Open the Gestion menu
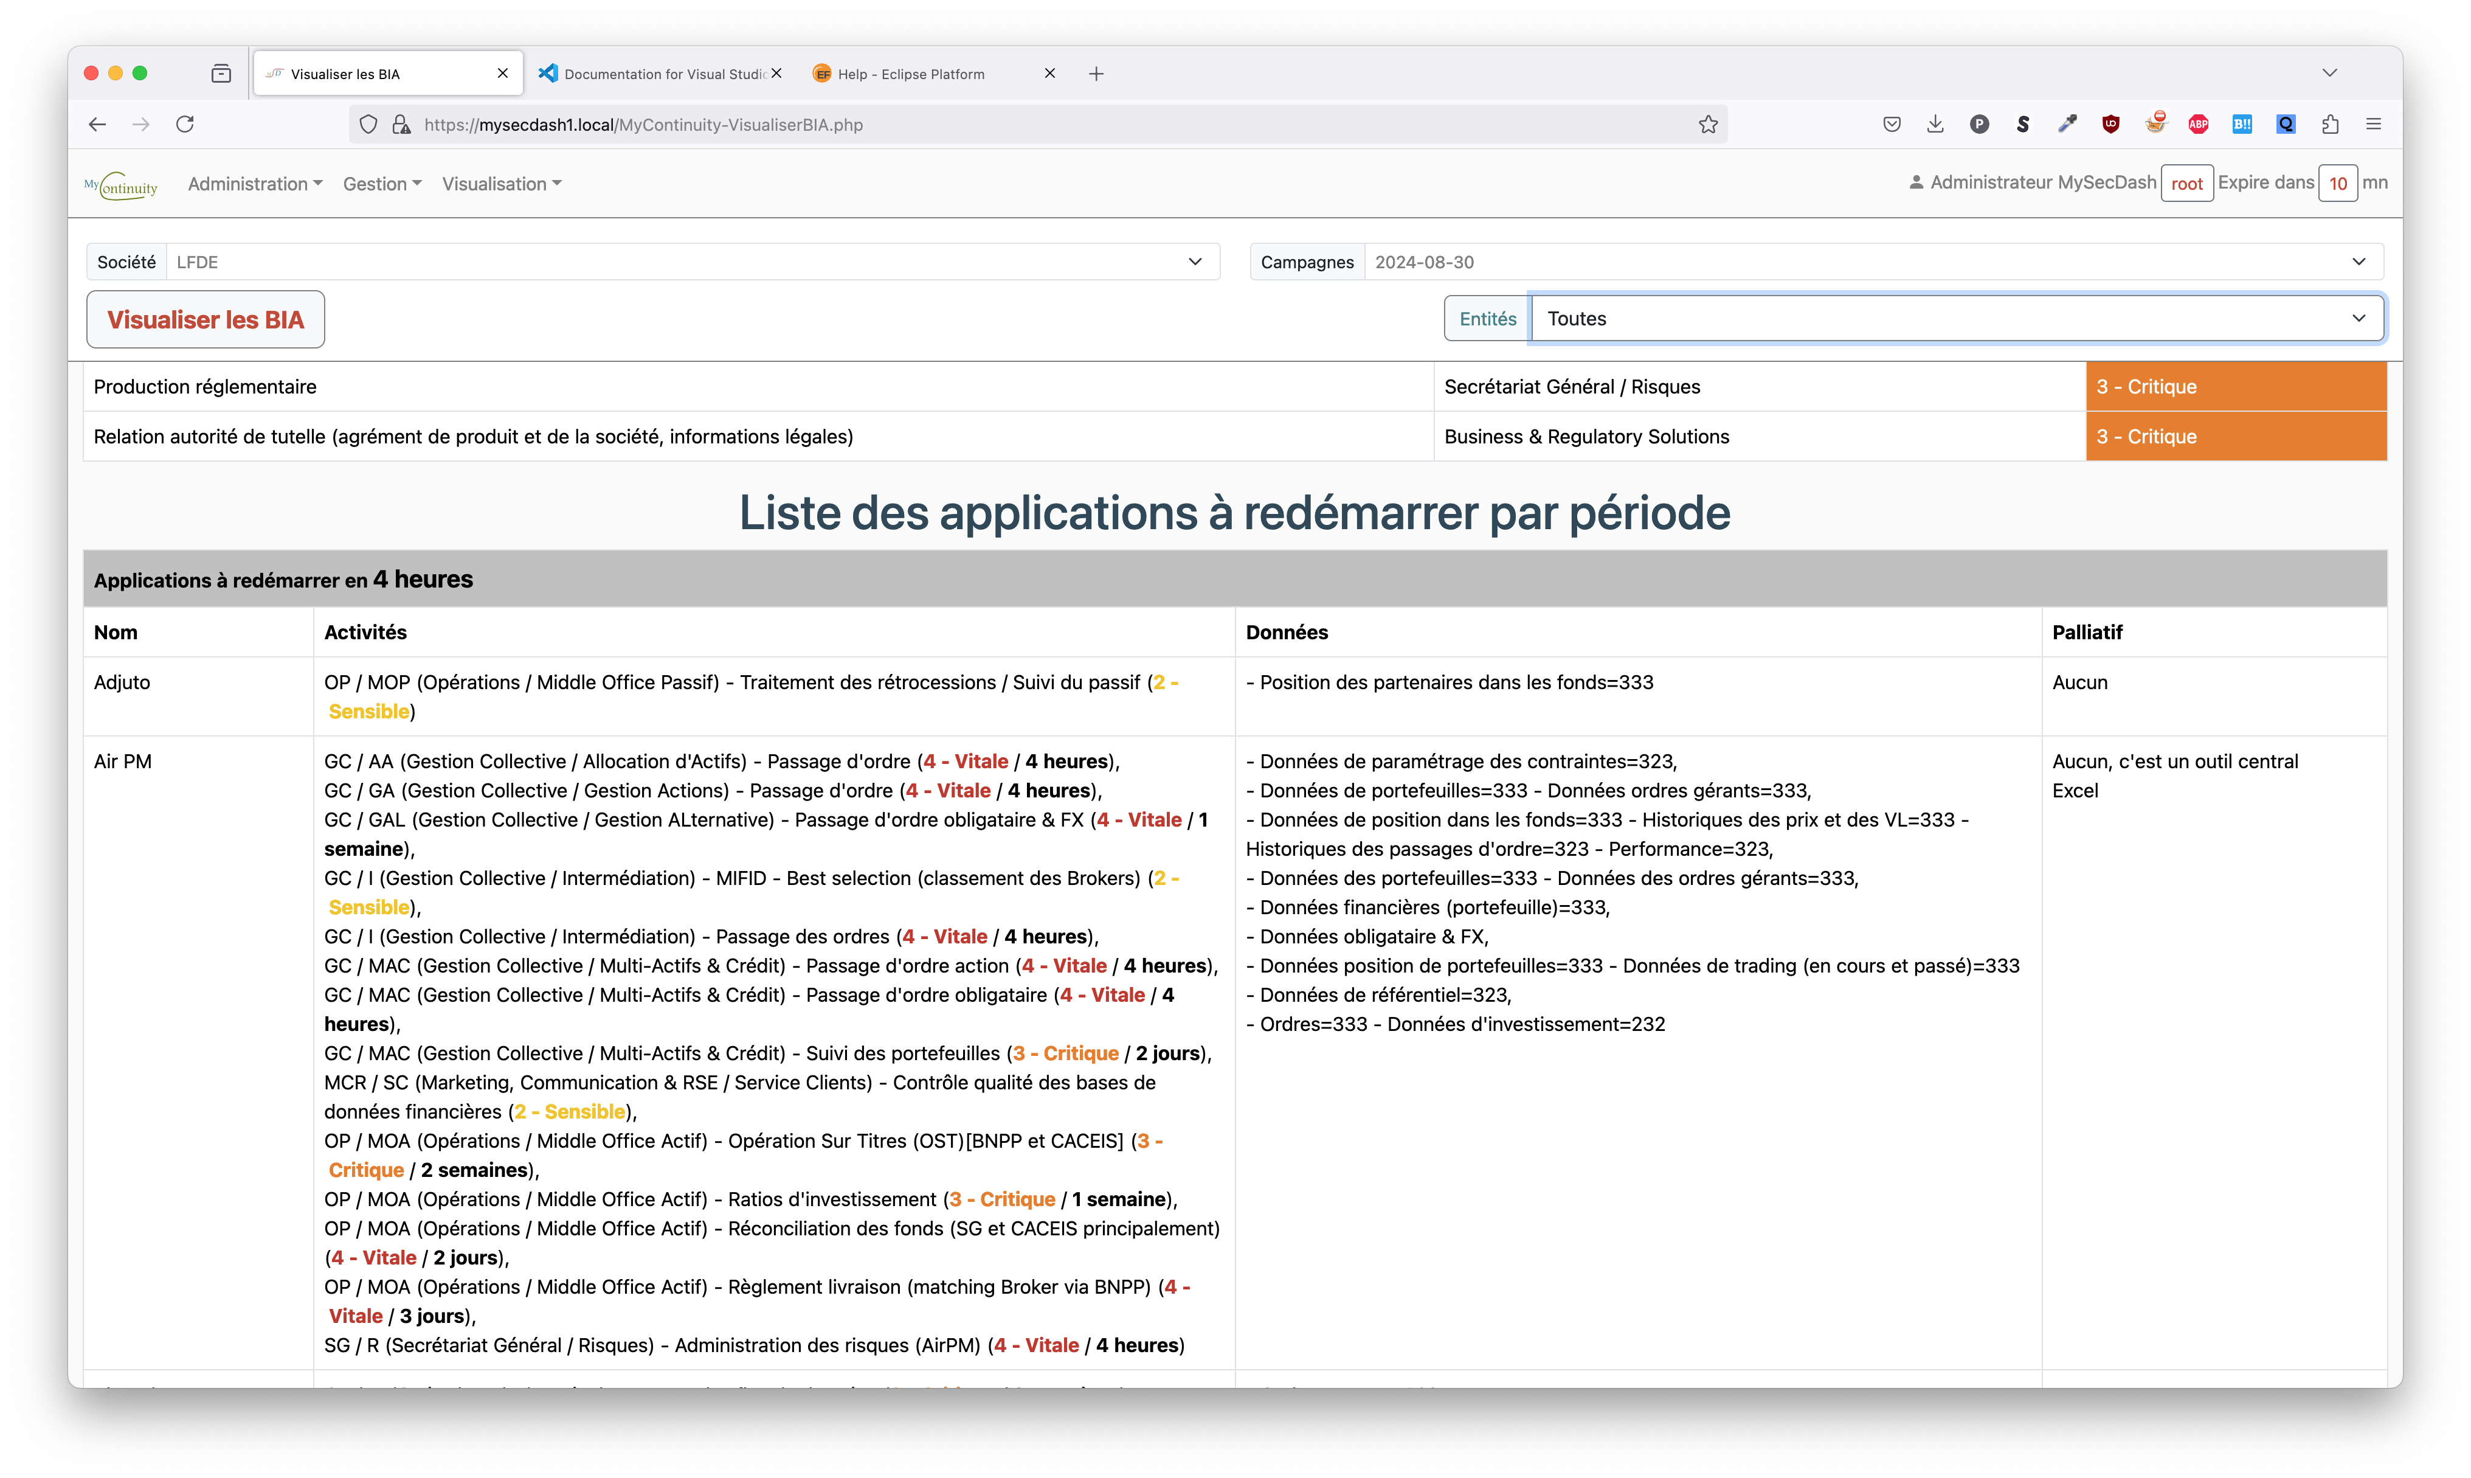This screenshot has height=1478, width=2471. 382,183
